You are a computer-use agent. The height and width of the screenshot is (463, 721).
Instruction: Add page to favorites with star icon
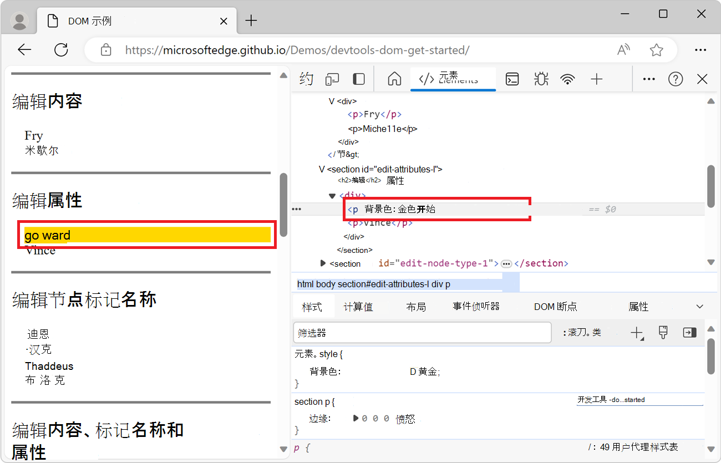pyautogui.click(x=657, y=50)
